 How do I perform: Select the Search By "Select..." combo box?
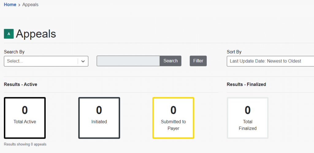click(x=46, y=61)
